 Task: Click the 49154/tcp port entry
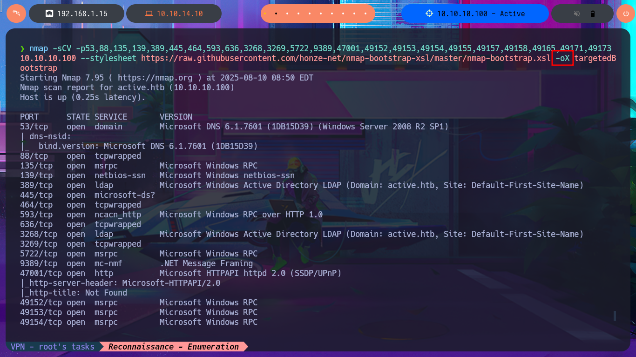[x=41, y=322]
